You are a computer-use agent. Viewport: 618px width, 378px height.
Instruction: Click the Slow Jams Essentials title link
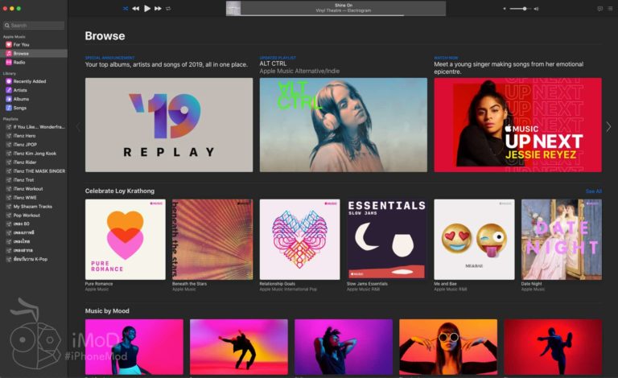pos(367,283)
